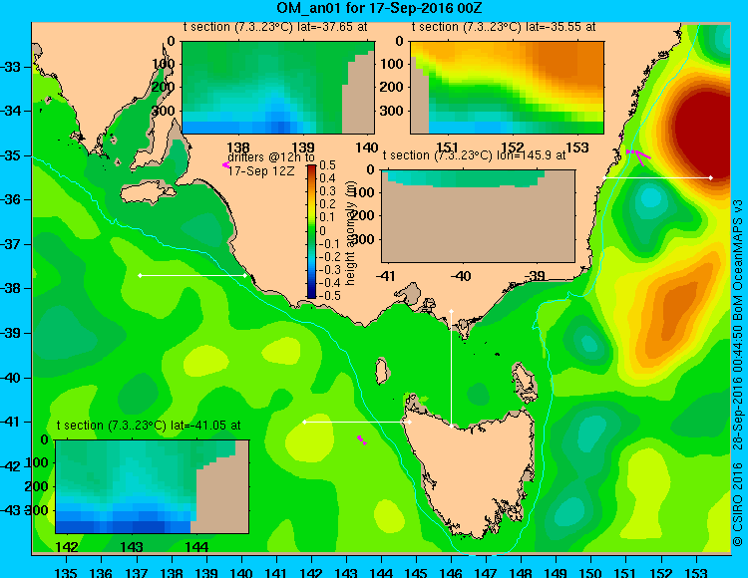Click Kangaroo Island on the map
The height and width of the screenshot is (578, 748).
[148, 193]
